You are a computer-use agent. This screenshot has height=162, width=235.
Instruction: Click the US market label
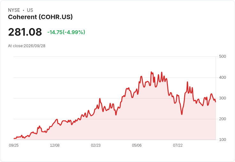point(30,10)
